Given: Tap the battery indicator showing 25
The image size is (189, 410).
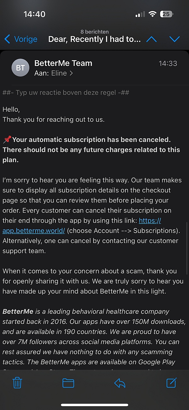Looking at the screenshot, I should [166, 14].
